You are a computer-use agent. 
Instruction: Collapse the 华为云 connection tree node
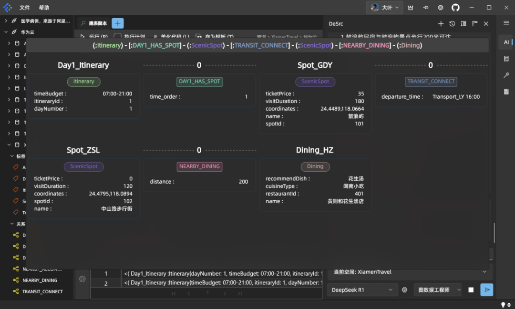[x=6, y=32]
